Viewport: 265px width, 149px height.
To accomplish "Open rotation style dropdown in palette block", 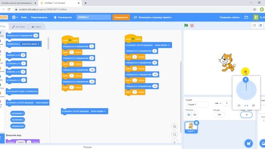I will [42, 103].
